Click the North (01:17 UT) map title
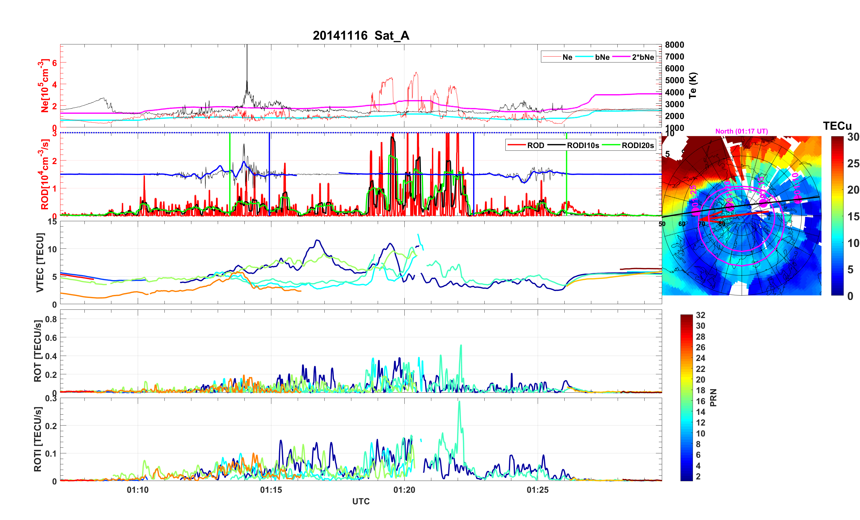Screen dimensions: 860x520 point(741,131)
